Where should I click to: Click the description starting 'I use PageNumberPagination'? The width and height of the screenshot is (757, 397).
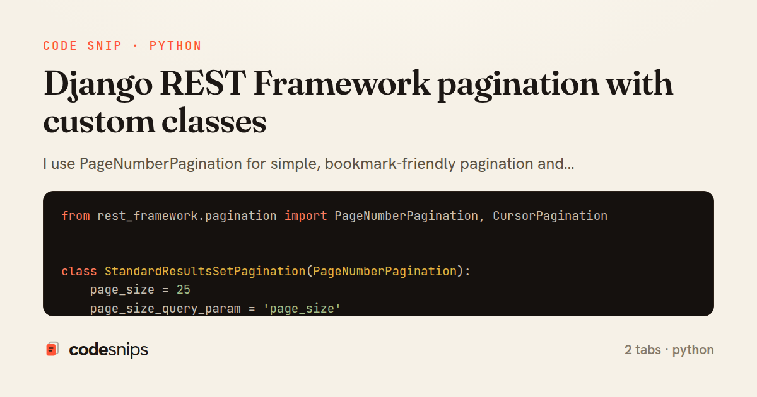[x=308, y=164]
